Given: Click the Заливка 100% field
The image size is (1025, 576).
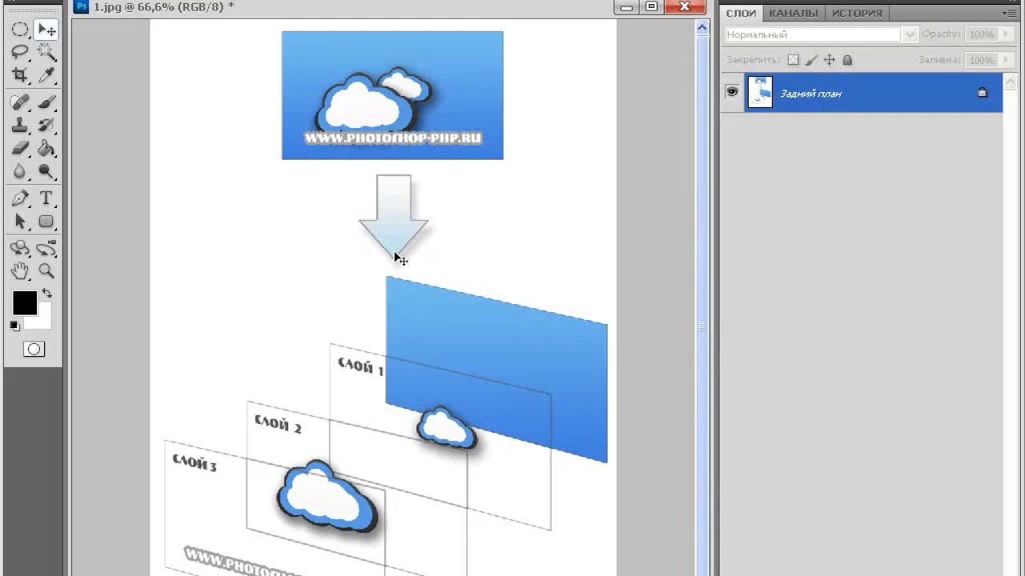Looking at the screenshot, I should point(982,60).
